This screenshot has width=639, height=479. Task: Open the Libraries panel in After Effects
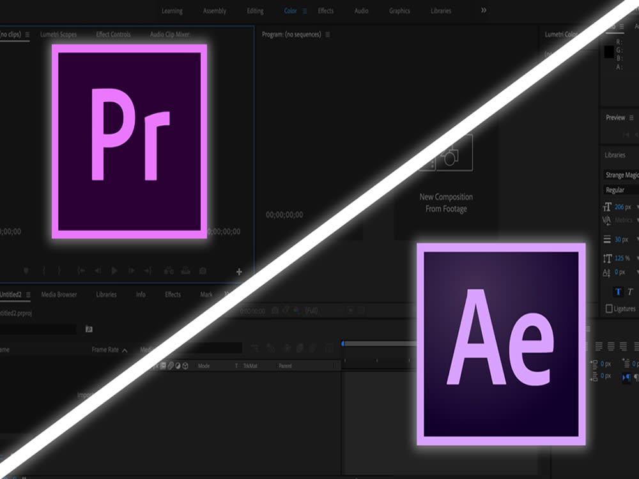615,155
